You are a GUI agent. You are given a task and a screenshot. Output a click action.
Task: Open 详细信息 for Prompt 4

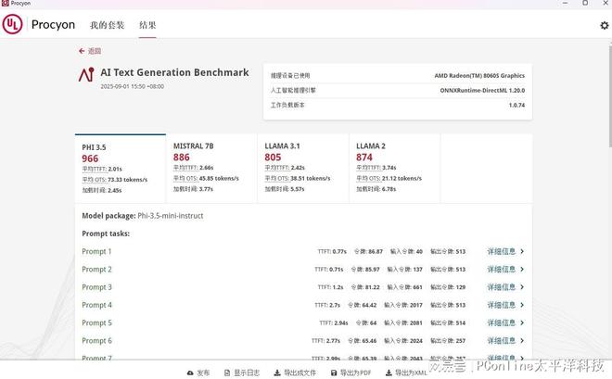(x=501, y=305)
